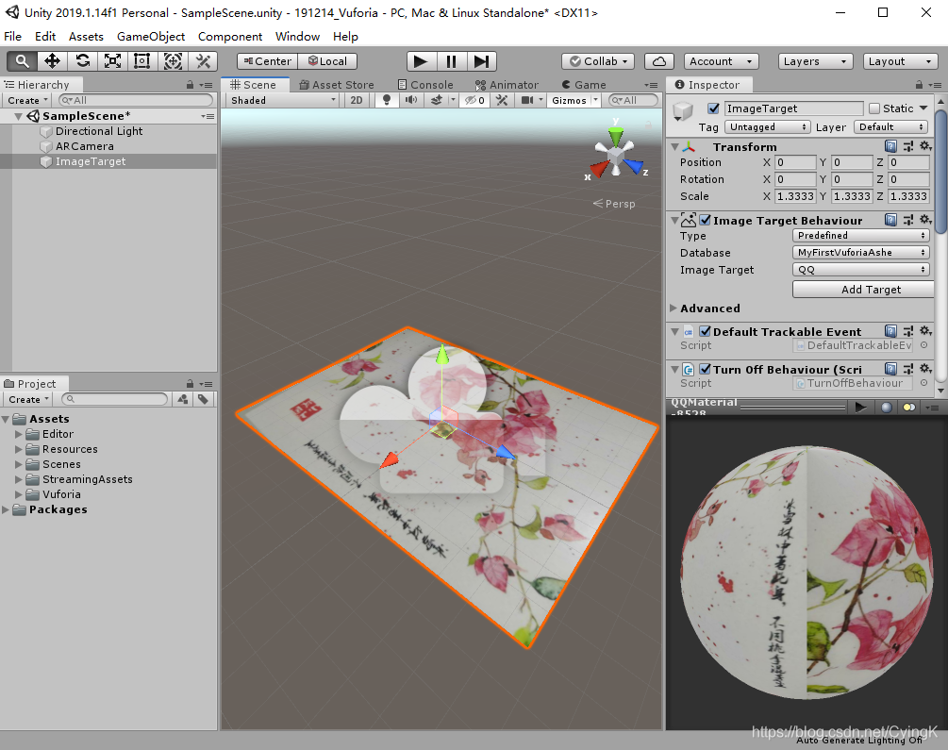Toggle the Static checkbox
The width and height of the screenshot is (948, 750).
coord(874,108)
